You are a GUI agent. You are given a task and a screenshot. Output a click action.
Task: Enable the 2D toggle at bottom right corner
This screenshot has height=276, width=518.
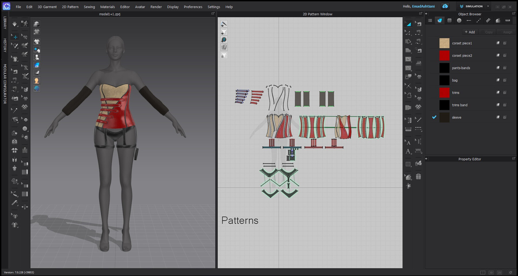[x=499, y=273]
